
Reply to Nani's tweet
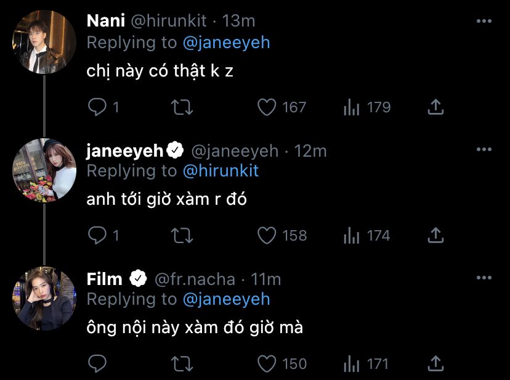97,107
